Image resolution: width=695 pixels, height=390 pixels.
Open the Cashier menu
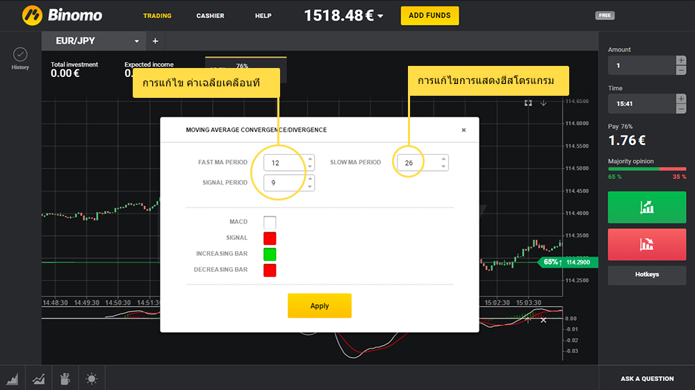[x=210, y=16]
